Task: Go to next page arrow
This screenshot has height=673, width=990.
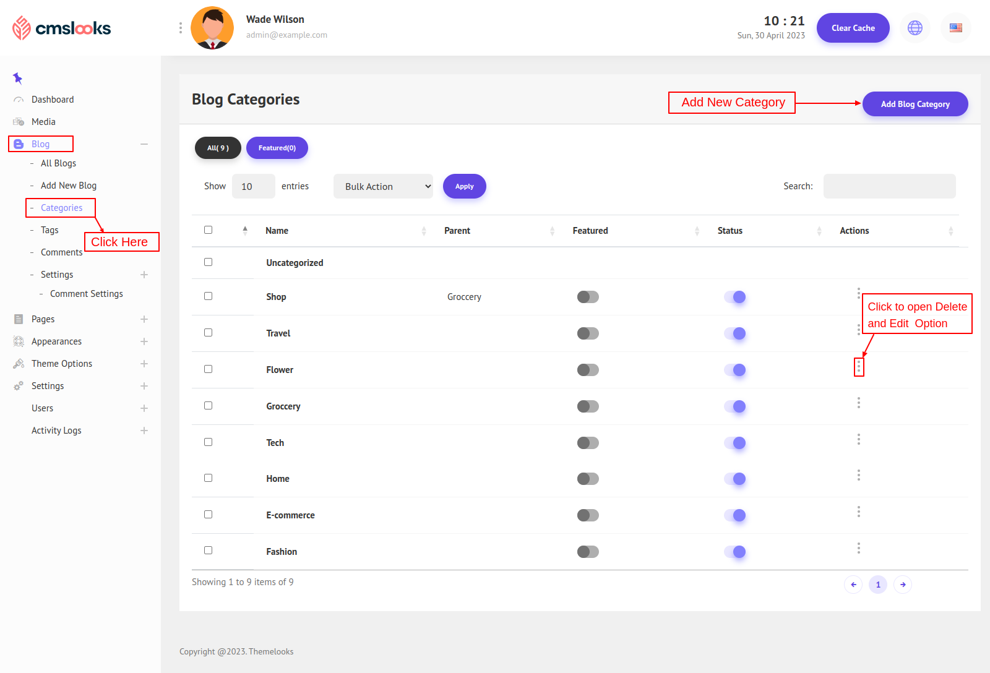Action: coord(903,585)
